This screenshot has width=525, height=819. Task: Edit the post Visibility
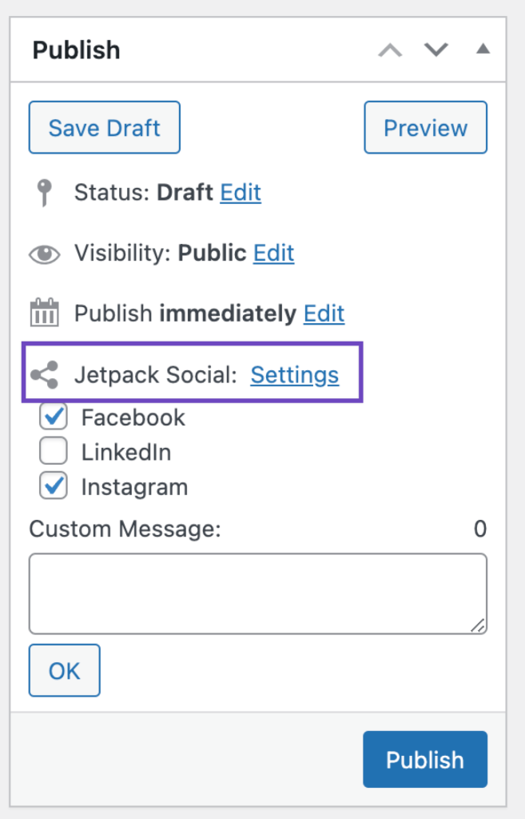[273, 254]
